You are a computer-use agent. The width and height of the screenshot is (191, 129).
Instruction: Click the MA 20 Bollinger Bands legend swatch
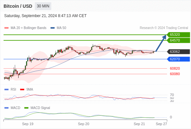6,28
